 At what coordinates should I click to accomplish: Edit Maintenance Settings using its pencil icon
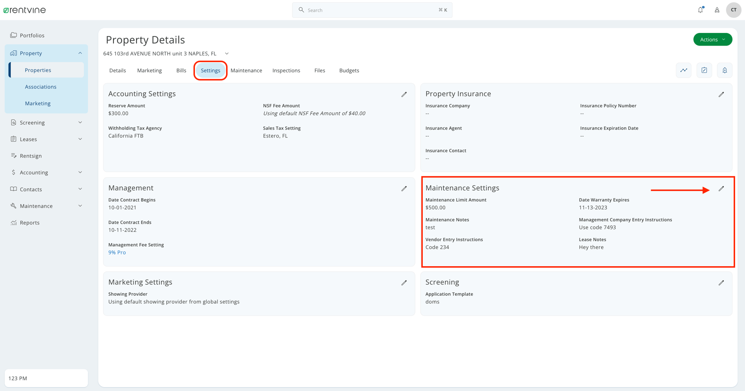[x=722, y=188]
